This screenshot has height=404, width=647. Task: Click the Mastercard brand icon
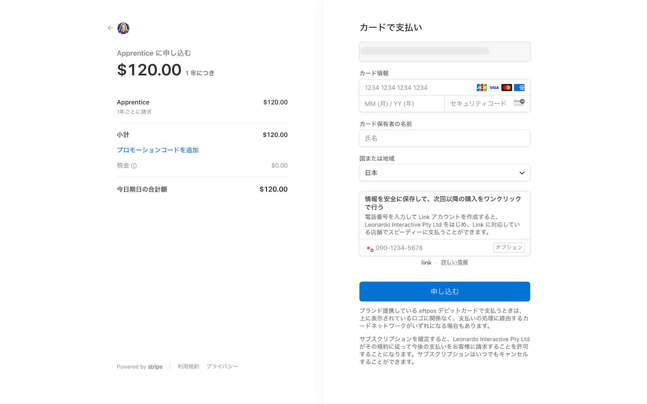507,88
